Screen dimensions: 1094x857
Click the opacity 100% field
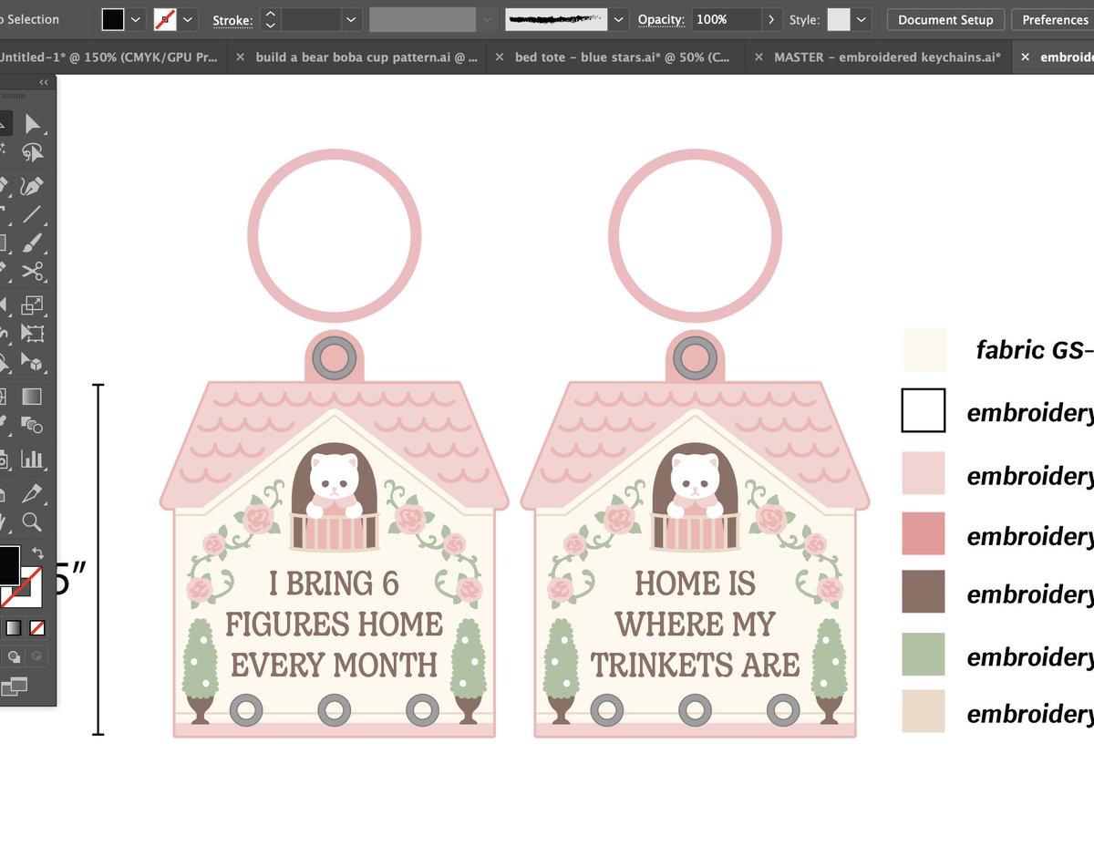point(727,19)
